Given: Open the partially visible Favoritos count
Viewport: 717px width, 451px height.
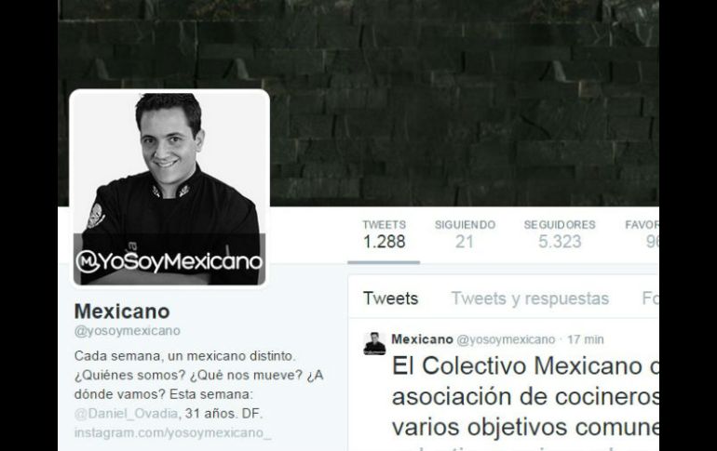Looking at the screenshot, I should [642, 234].
